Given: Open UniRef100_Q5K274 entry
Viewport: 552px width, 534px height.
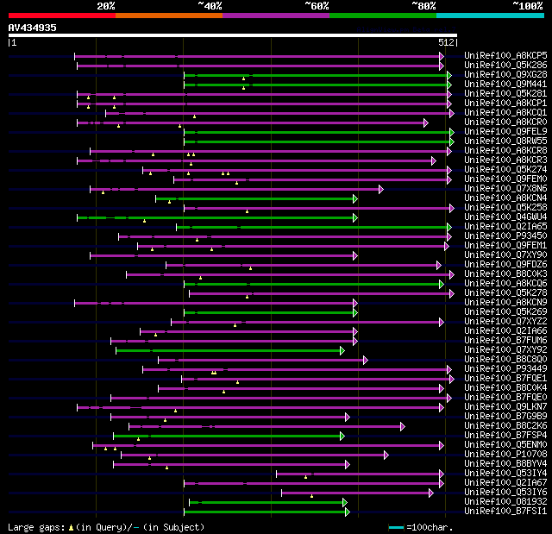Looking at the screenshot, I should pyautogui.click(x=505, y=170).
